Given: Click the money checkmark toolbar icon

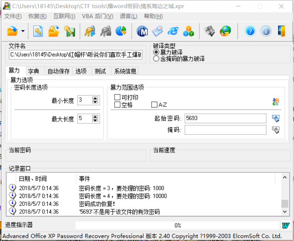Looking at the screenshot, I should pos(210,31).
